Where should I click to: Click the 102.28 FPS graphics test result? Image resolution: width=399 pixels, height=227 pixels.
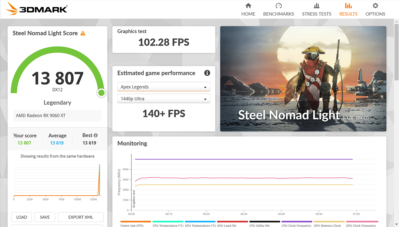pyautogui.click(x=164, y=42)
